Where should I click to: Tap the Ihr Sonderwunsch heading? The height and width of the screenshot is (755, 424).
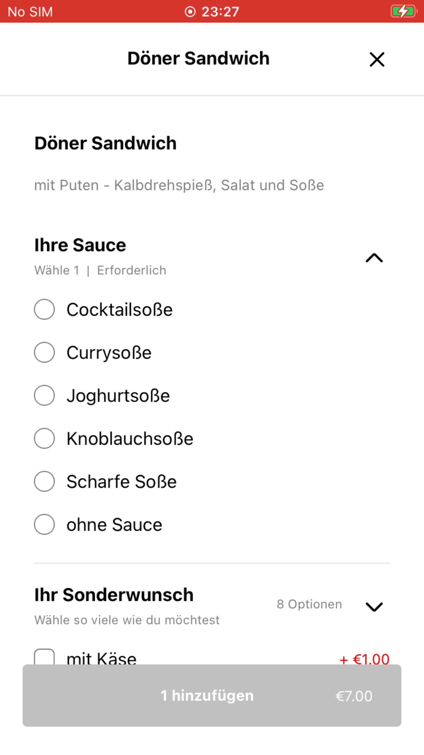pyautogui.click(x=114, y=595)
